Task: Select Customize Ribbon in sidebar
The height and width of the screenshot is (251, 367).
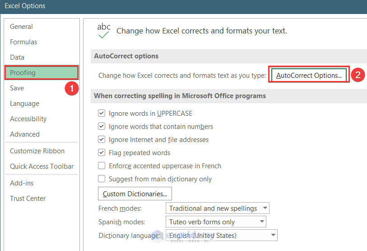Action: pyautogui.click(x=37, y=151)
